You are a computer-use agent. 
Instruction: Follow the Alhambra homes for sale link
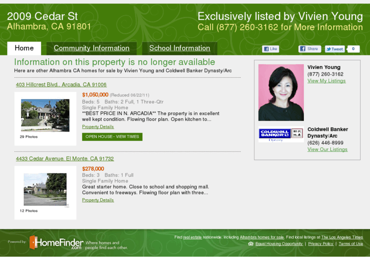pos(262,237)
